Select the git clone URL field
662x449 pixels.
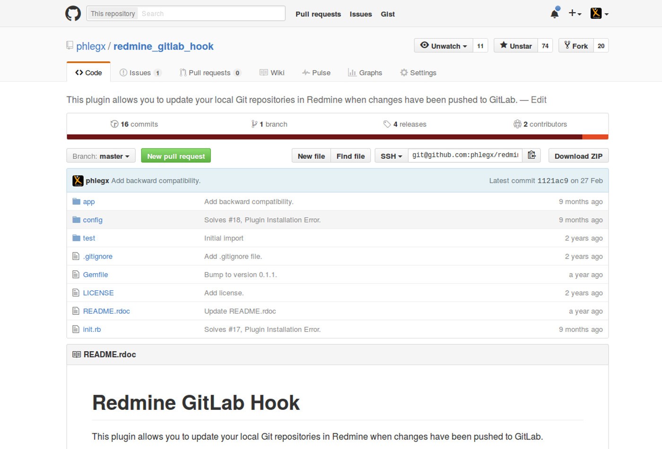[x=465, y=155]
